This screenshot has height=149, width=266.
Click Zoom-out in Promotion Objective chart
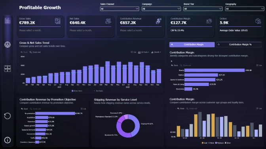35,109
